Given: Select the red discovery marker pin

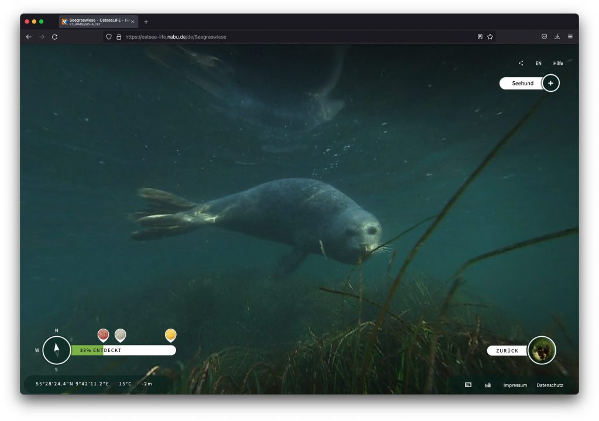Looking at the screenshot, I should (x=103, y=335).
